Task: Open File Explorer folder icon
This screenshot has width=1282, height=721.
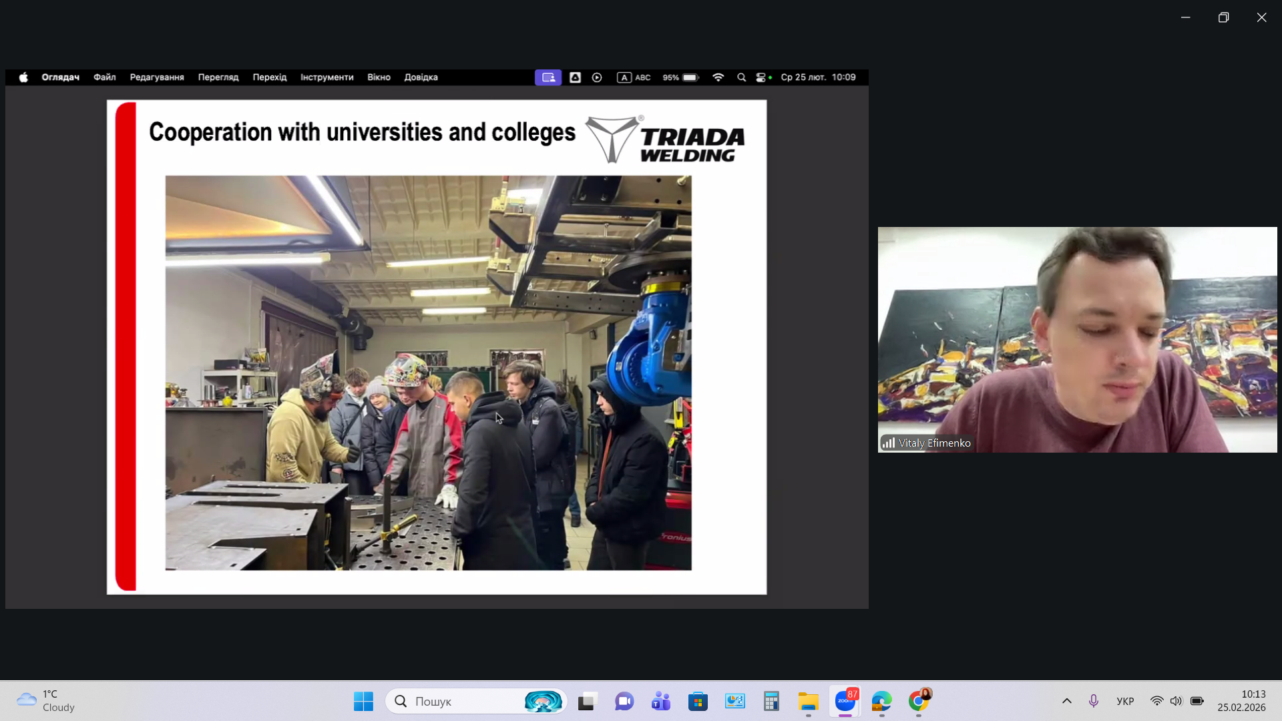Action: click(808, 701)
